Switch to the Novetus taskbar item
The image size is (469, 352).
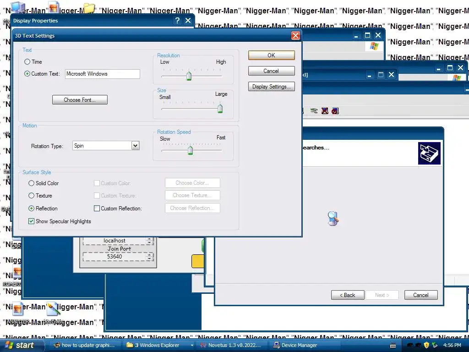(231, 345)
